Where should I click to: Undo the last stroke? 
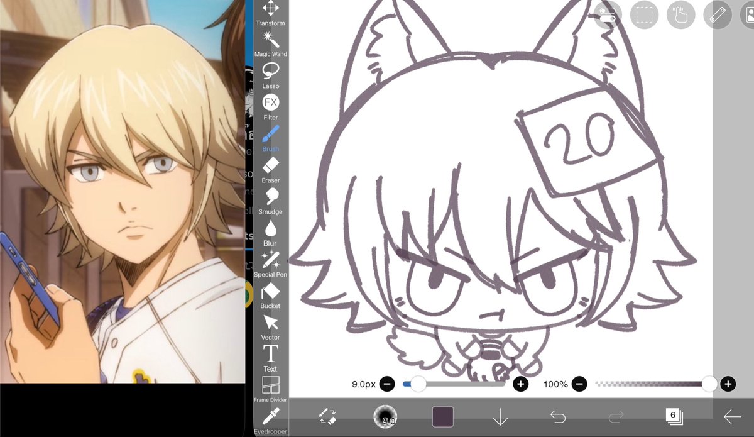coord(557,416)
